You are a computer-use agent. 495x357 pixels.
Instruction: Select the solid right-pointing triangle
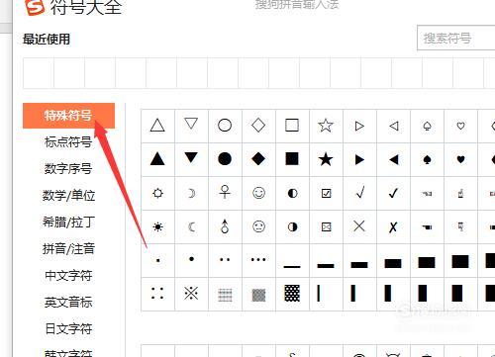[359, 160]
